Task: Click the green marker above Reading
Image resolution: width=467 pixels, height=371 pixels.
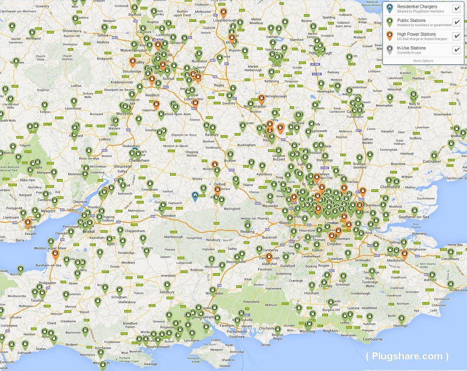Action: point(248,225)
